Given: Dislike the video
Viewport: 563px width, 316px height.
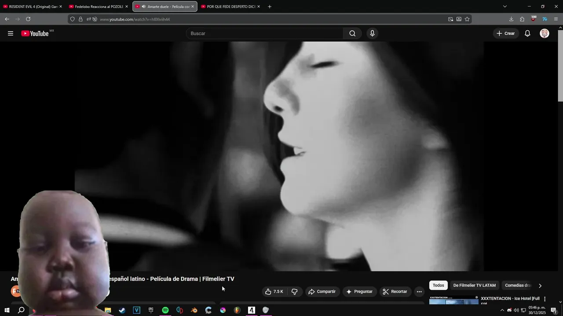Looking at the screenshot, I should (295, 291).
